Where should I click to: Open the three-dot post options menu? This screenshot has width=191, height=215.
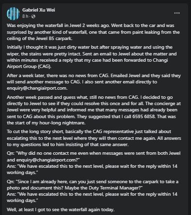point(177,13)
